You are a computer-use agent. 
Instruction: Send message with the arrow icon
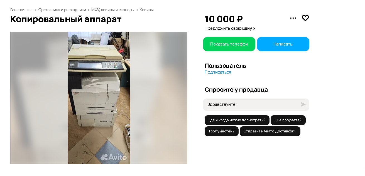pos(303,104)
